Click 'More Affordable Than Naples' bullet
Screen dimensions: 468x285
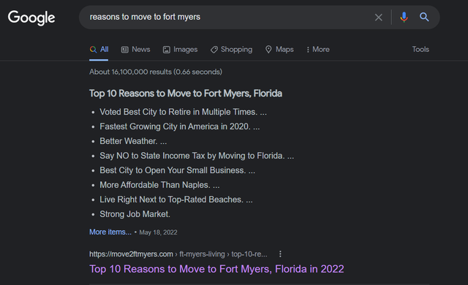point(159,185)
